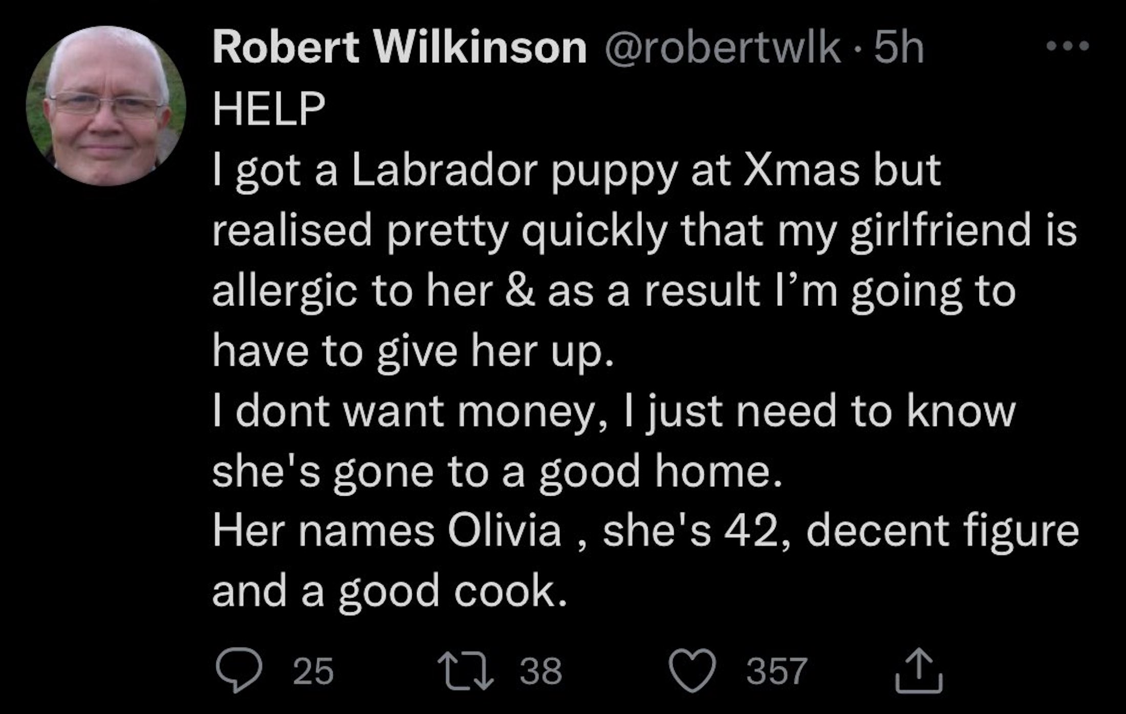The image size is (1126, 714).
Task: Open the round profile picture
Action: (106, 106)
